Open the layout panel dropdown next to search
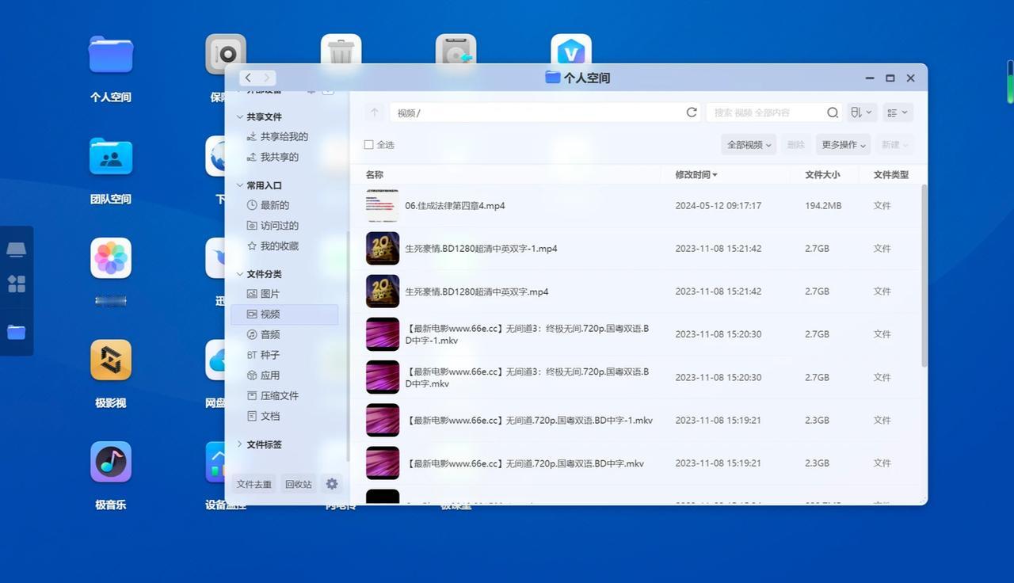 [862, 112]
